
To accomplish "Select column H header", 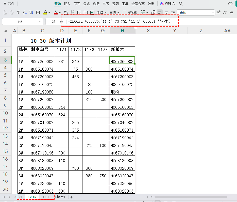I will point(122,31).
